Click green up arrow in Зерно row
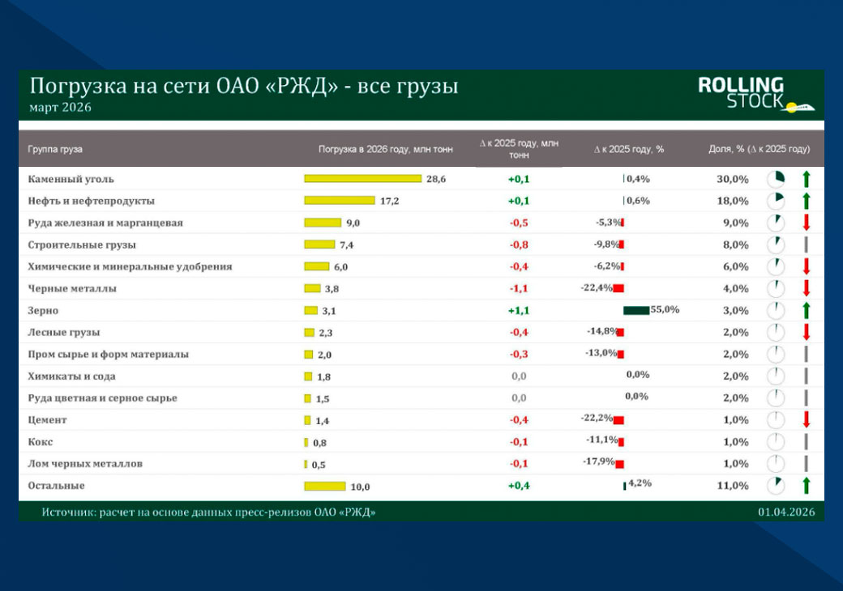Viewport: 843px width, 591px height. (806, 310)
